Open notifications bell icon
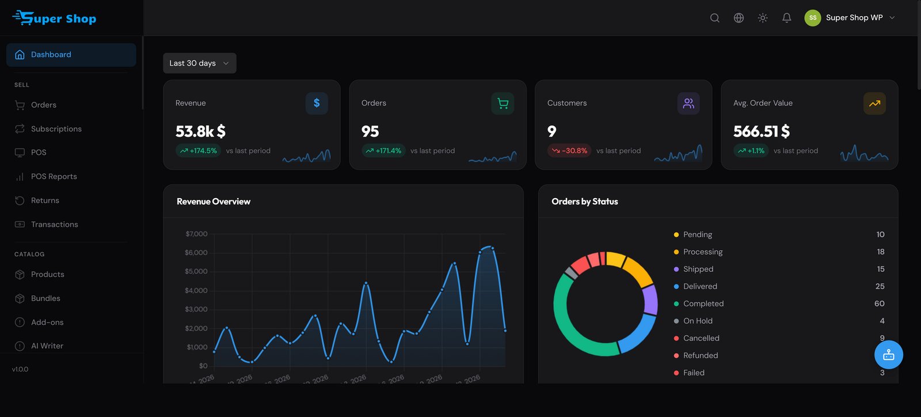Screen dimensions: 921x417 coord(786,18)
